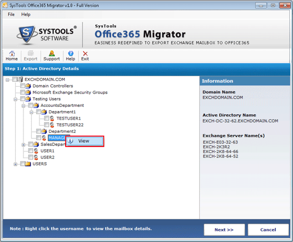The width and height of the screenshot is (293, 242).
Task: Maximize the Office365 Migrator window
Action: coord(273,5)
